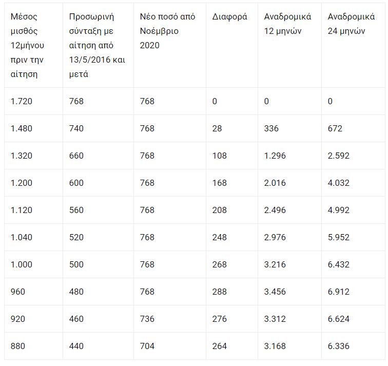
Task: Click the 880 salary cell in the last row
Action: (17, 346)
